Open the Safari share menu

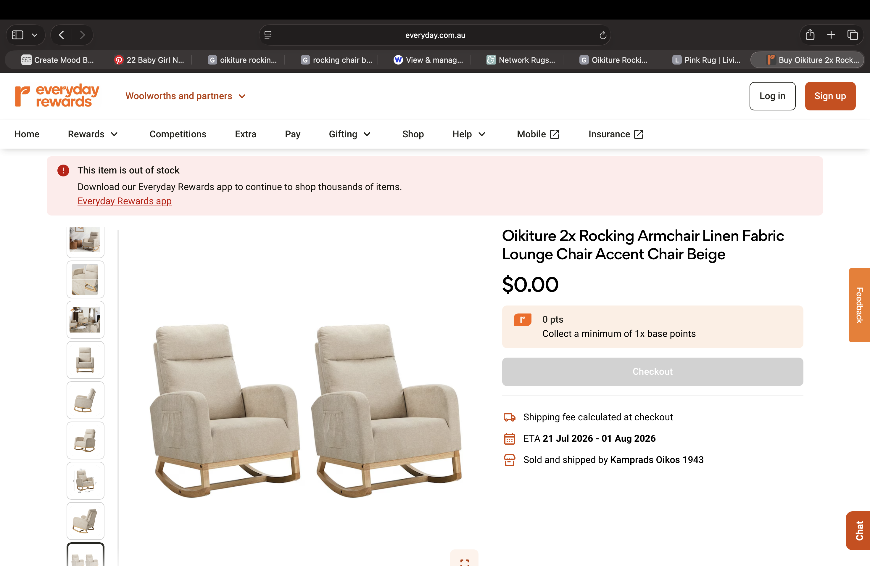click(x=810, y=35)
